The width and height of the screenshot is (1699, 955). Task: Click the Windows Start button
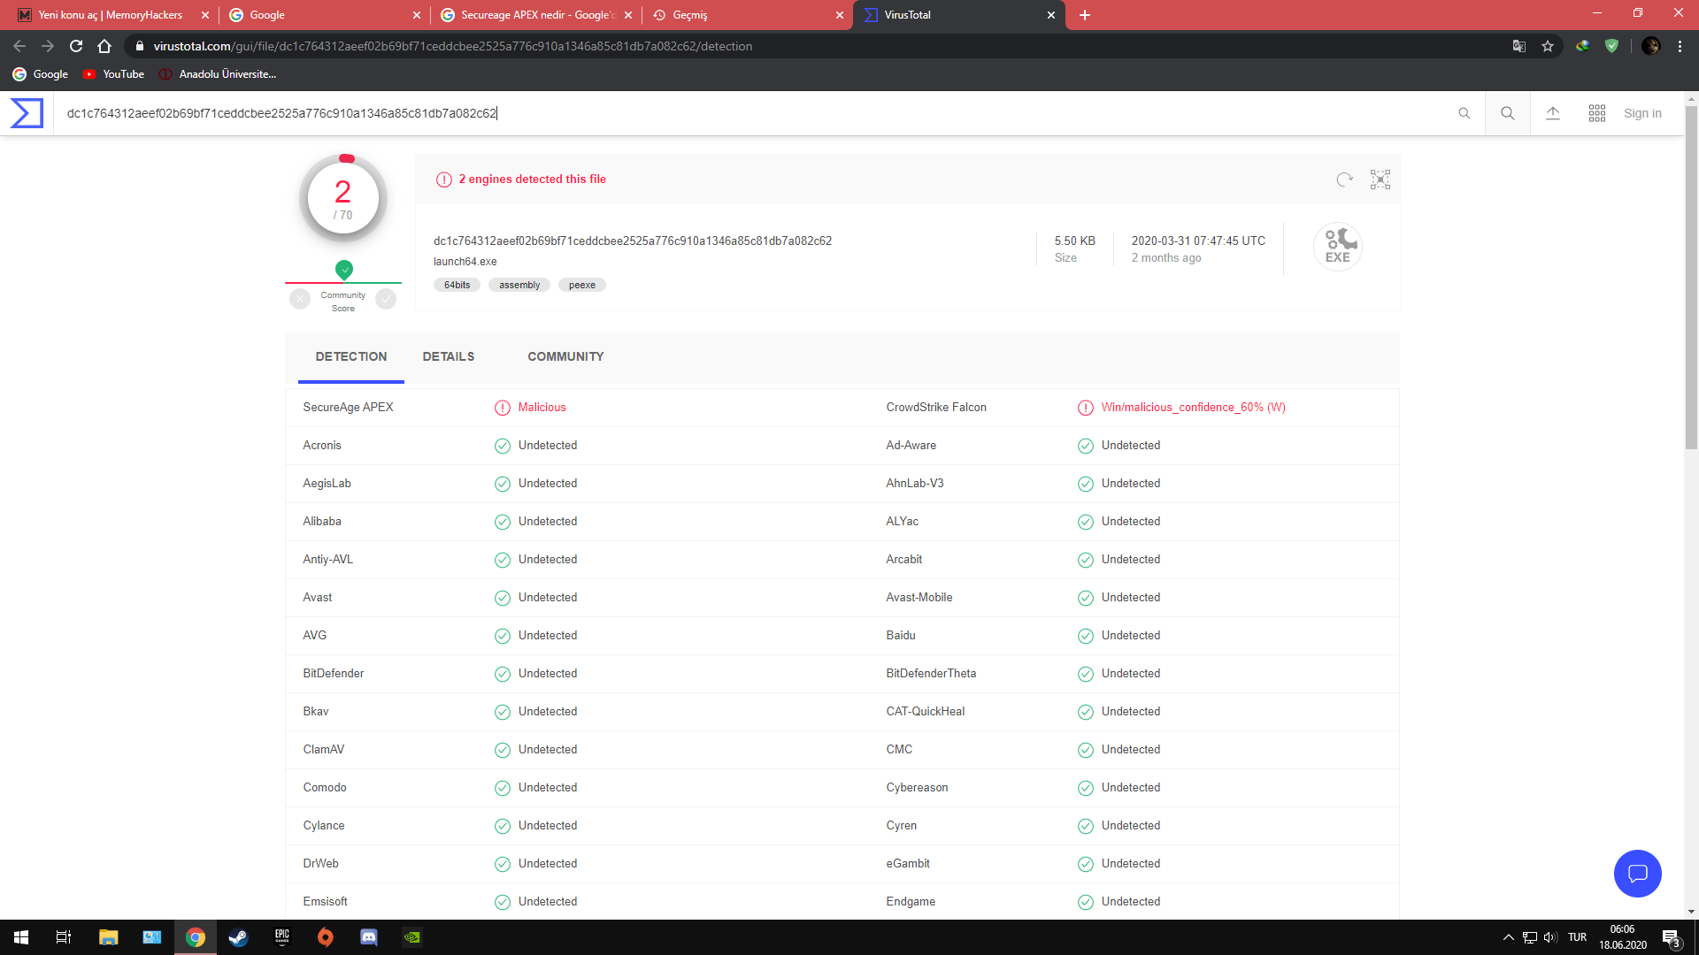[21, 937]
